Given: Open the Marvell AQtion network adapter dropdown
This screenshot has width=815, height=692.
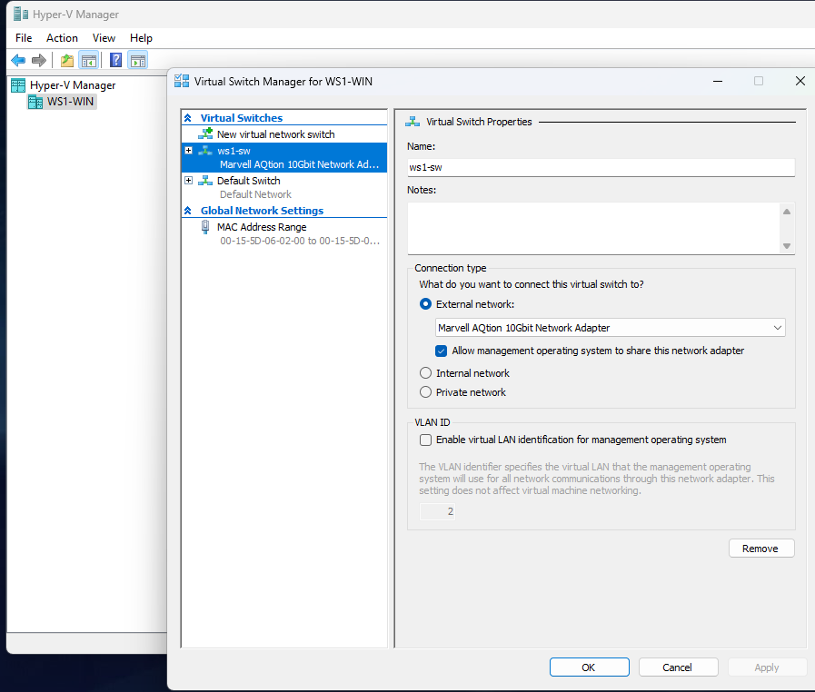Looking at the screenshot, I should pyautogui.click(x=777, y=328).
